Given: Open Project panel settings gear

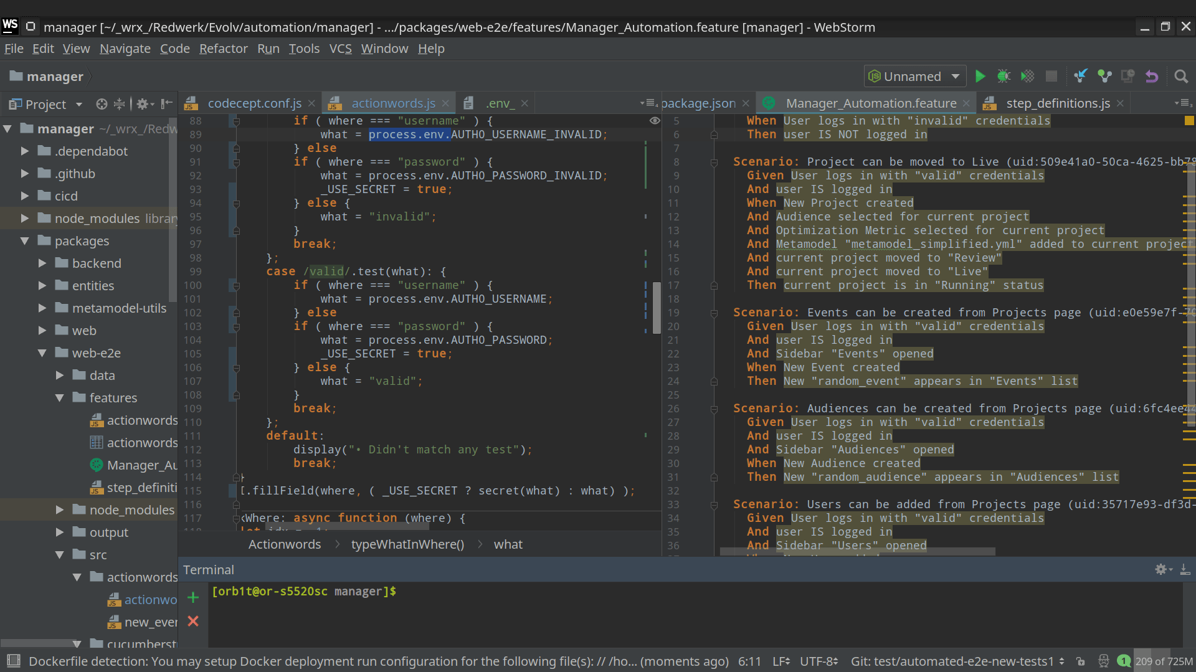Looking at the screenshot, I should tap(142, 104).
